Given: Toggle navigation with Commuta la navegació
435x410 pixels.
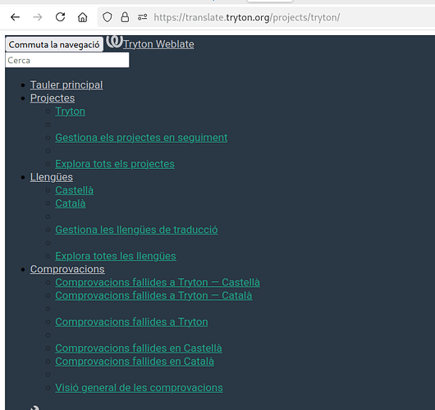Looking at the screenshot, I should coord(54,44).
